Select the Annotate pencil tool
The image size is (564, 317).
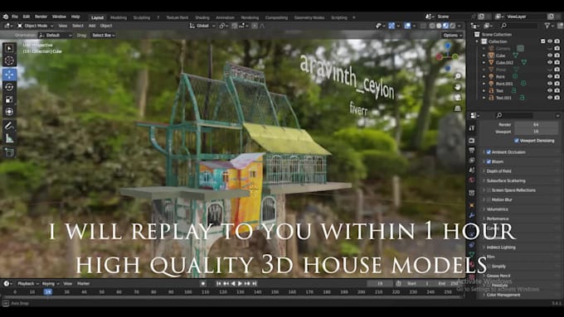9,126
